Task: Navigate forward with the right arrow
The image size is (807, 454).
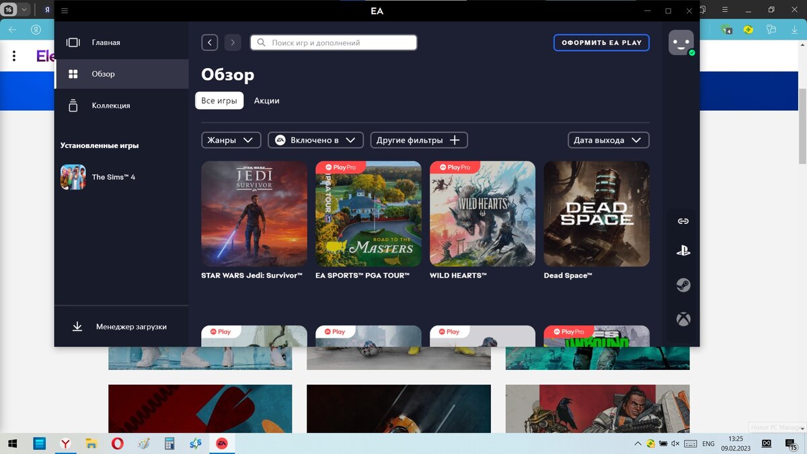Action: (233, 42)
